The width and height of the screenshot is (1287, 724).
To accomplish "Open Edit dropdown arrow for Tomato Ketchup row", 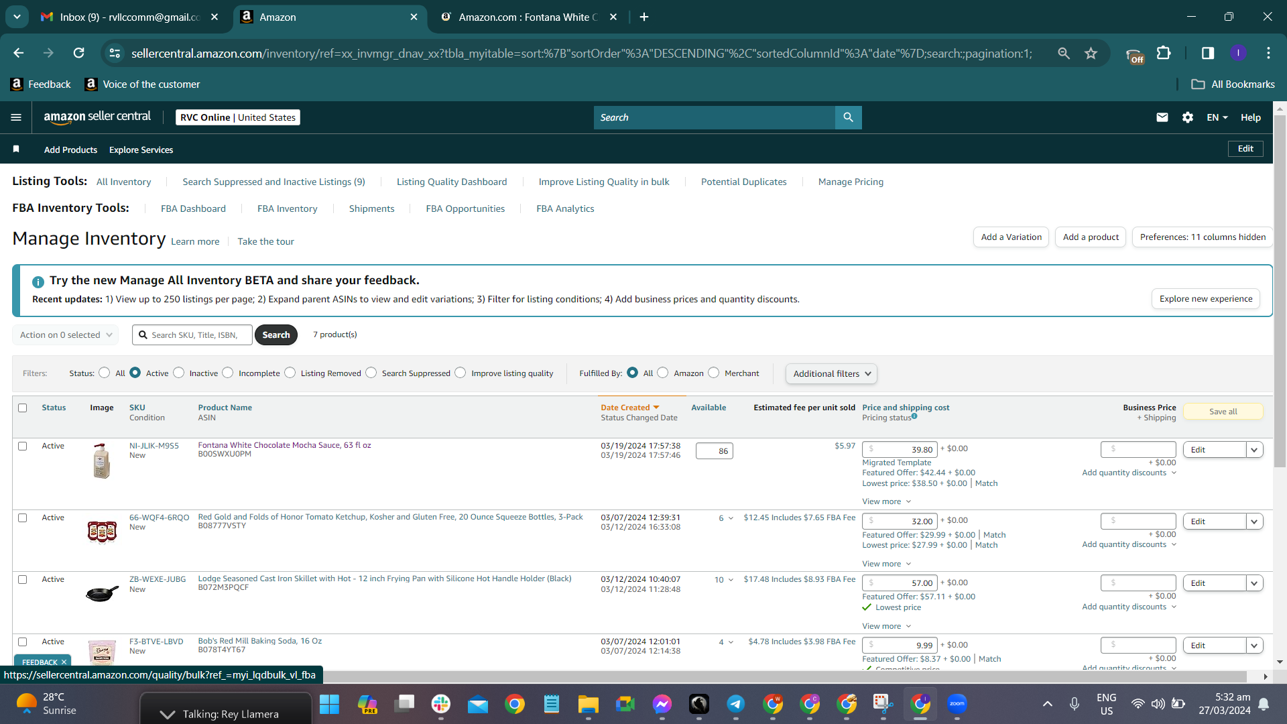I will coord(1254,522).
